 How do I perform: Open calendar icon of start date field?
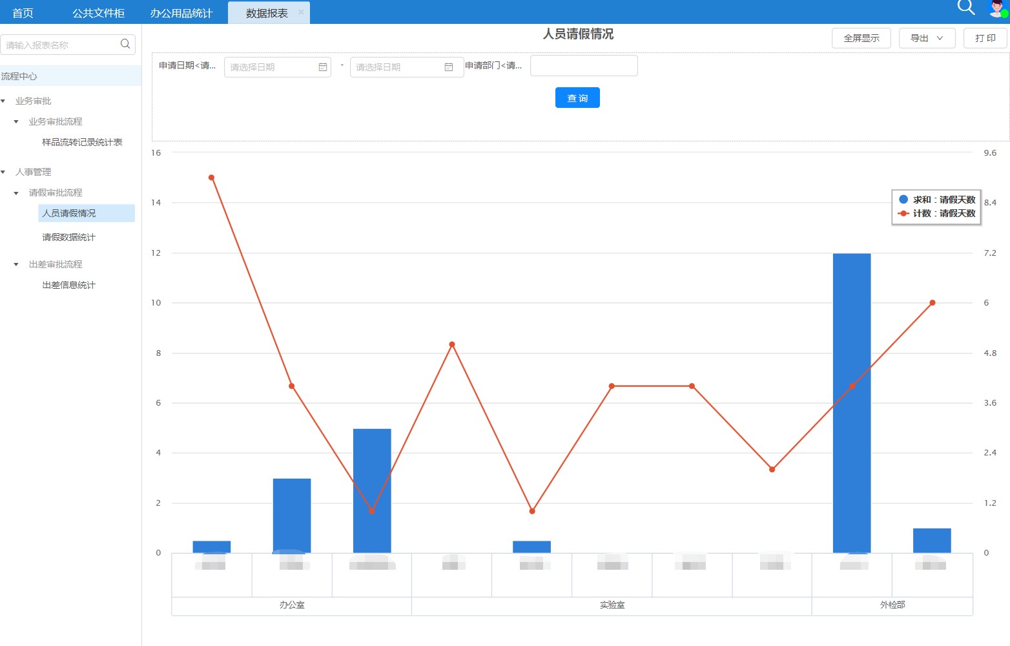click(x=323, y=67)
